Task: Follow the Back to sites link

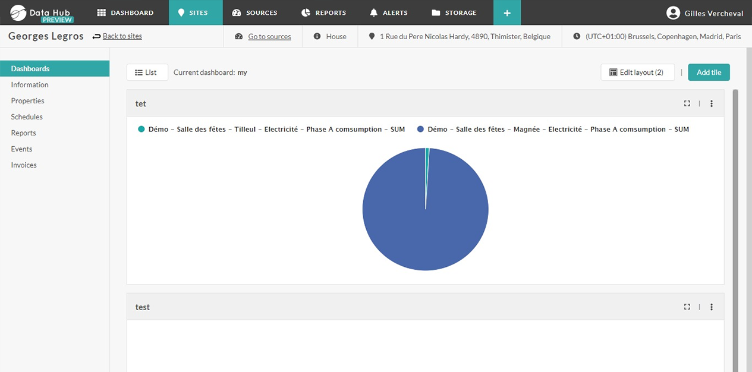Action: tap(122, 36)
